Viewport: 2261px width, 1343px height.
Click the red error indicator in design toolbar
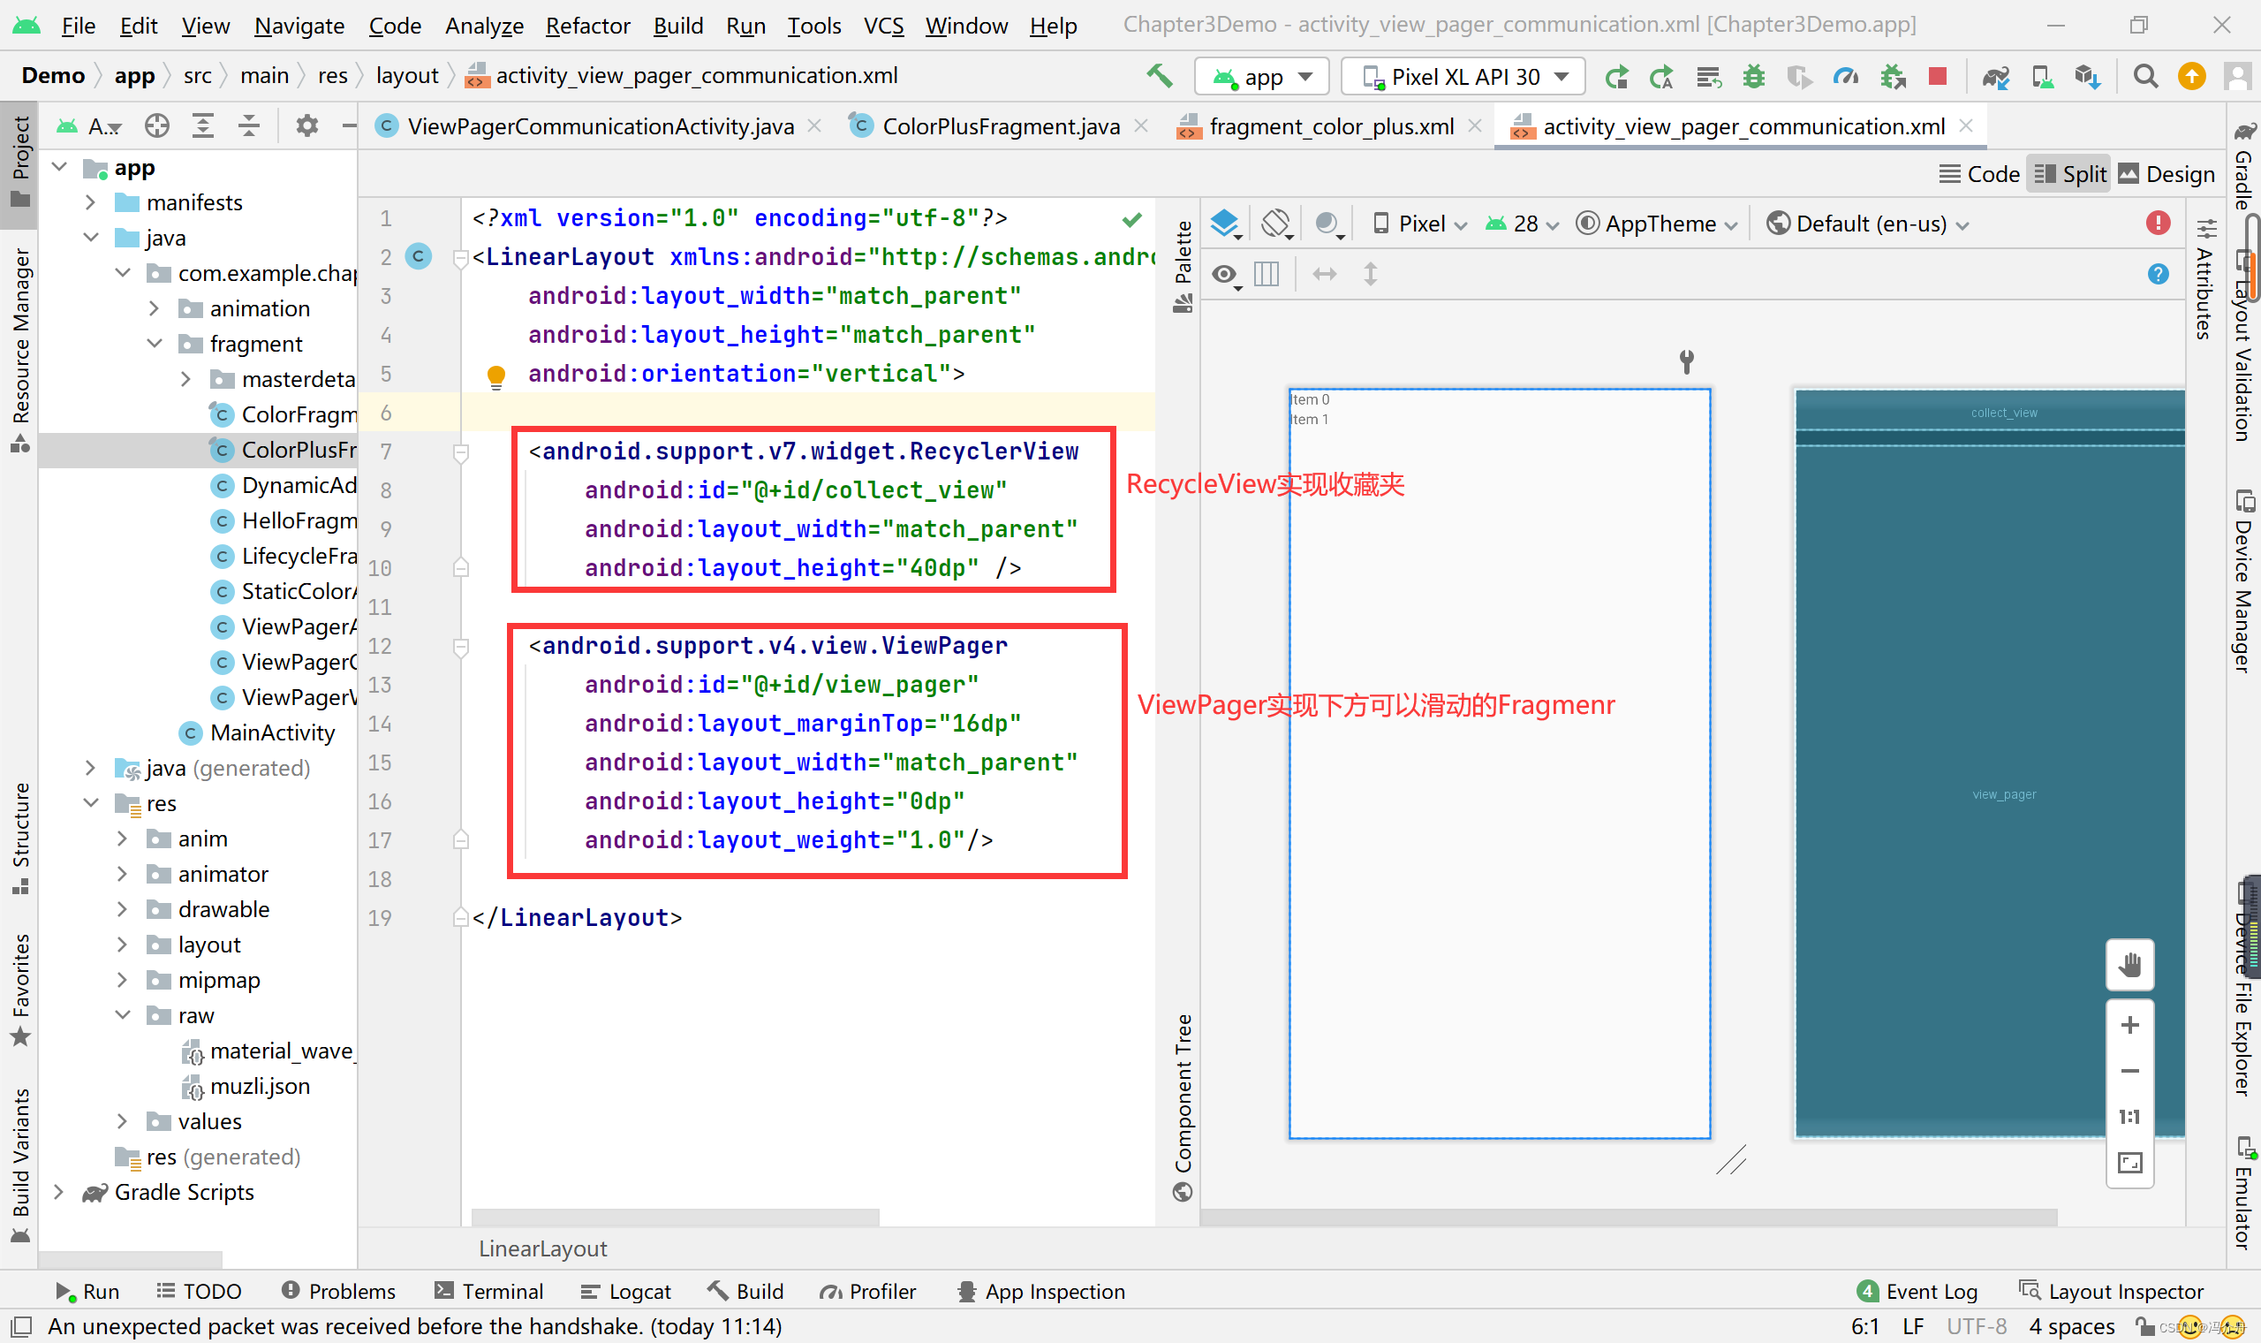click(2158, 223)
